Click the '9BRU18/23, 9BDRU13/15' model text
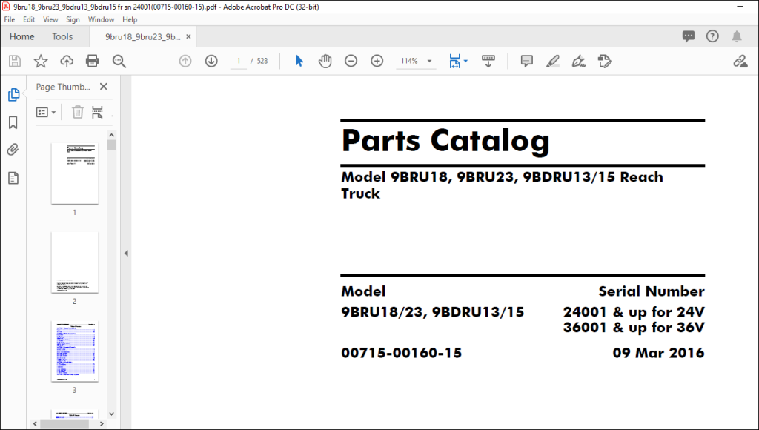The image size is (759, 430). (x=433, y=312)
